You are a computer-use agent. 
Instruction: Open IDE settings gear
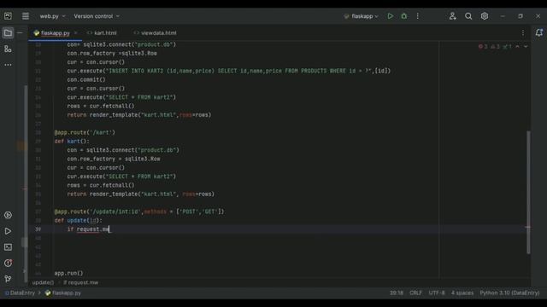click(x=485, y=16)
